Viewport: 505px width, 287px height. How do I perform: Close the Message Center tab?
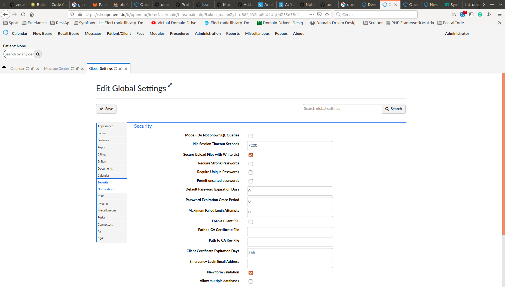82,69
